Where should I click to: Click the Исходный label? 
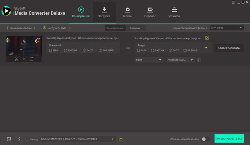point(55,45)
